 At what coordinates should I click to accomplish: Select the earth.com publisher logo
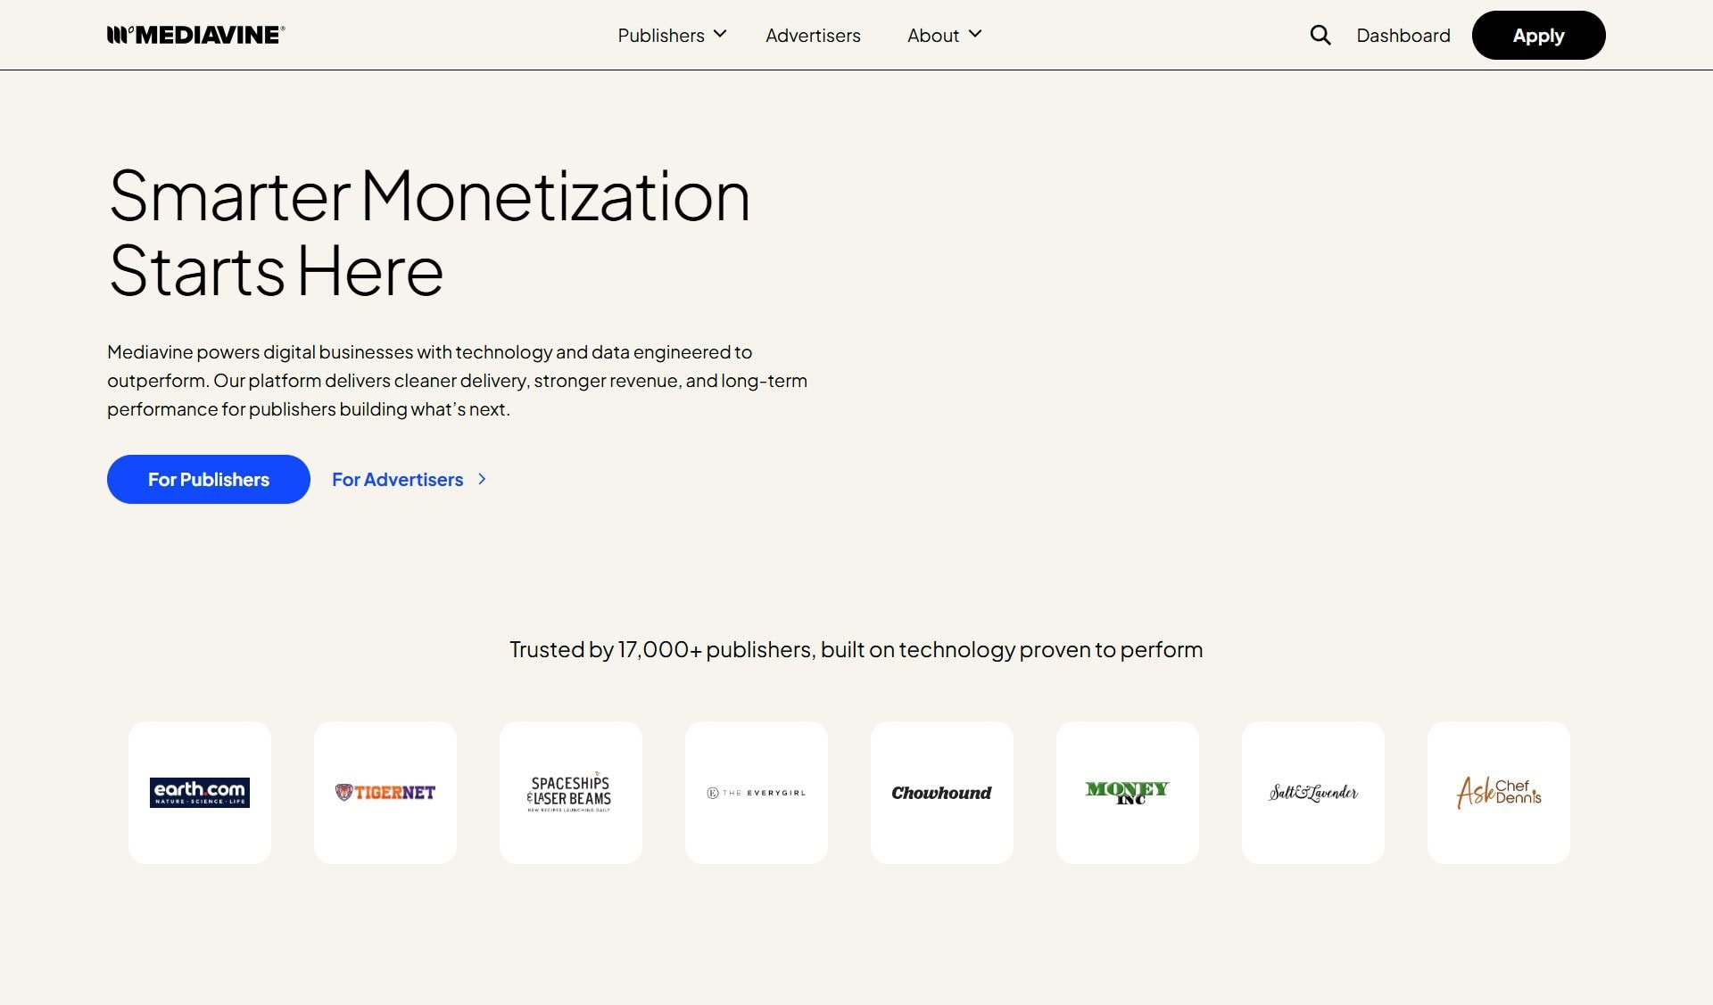pos(199,792)
